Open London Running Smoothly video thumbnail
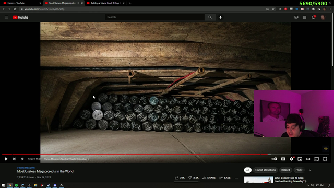Image resolution: width=334 pixels, height=188 pixels. [258, 180]
